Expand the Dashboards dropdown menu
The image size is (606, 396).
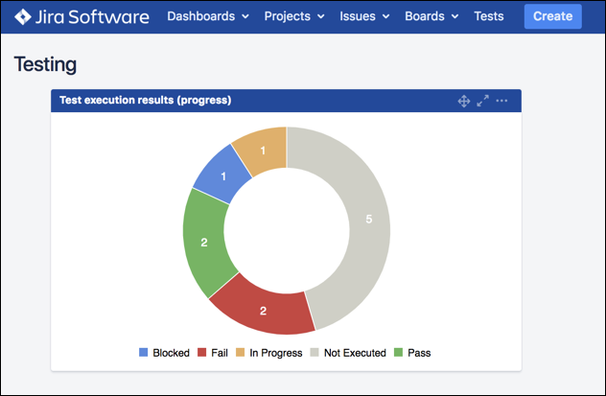207,16
